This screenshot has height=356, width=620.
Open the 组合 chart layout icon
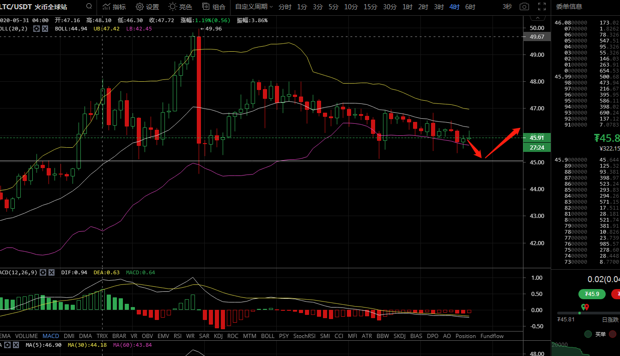[x=213, y=7]
